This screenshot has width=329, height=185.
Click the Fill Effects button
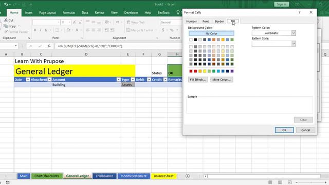click(x=197, y=80)
